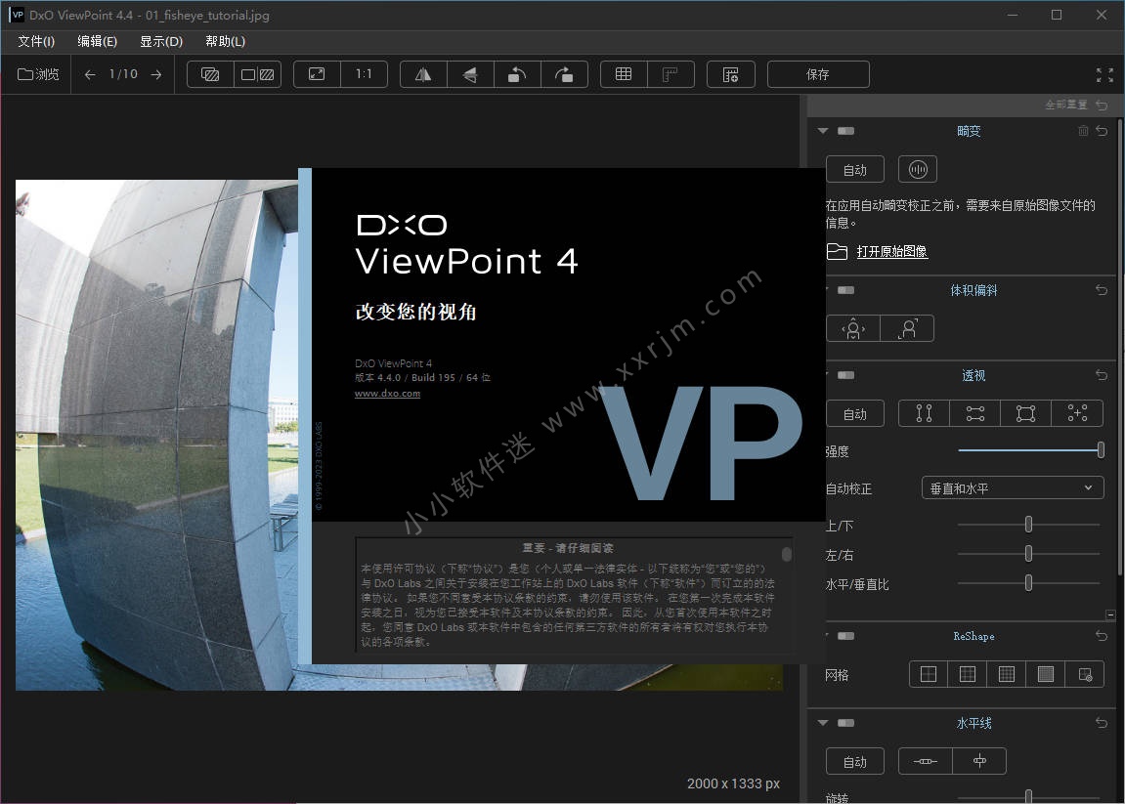Delete distortion settings trash icon

[x=1083, y=131]
